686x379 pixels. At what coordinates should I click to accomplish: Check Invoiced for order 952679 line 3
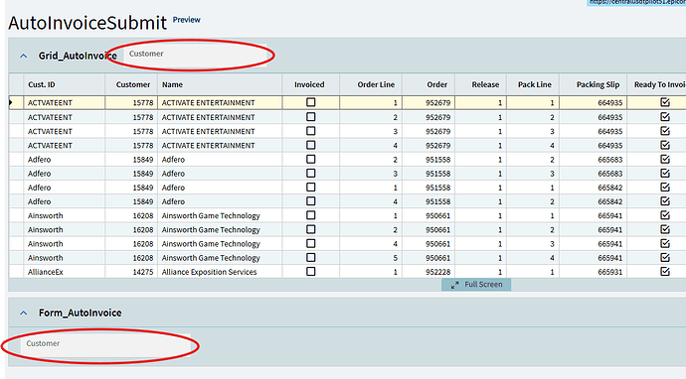[310, 131]
